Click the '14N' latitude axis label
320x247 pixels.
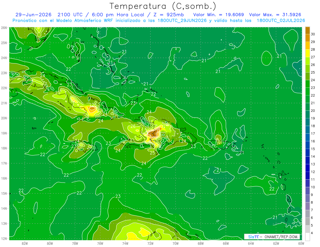(4, 208)
